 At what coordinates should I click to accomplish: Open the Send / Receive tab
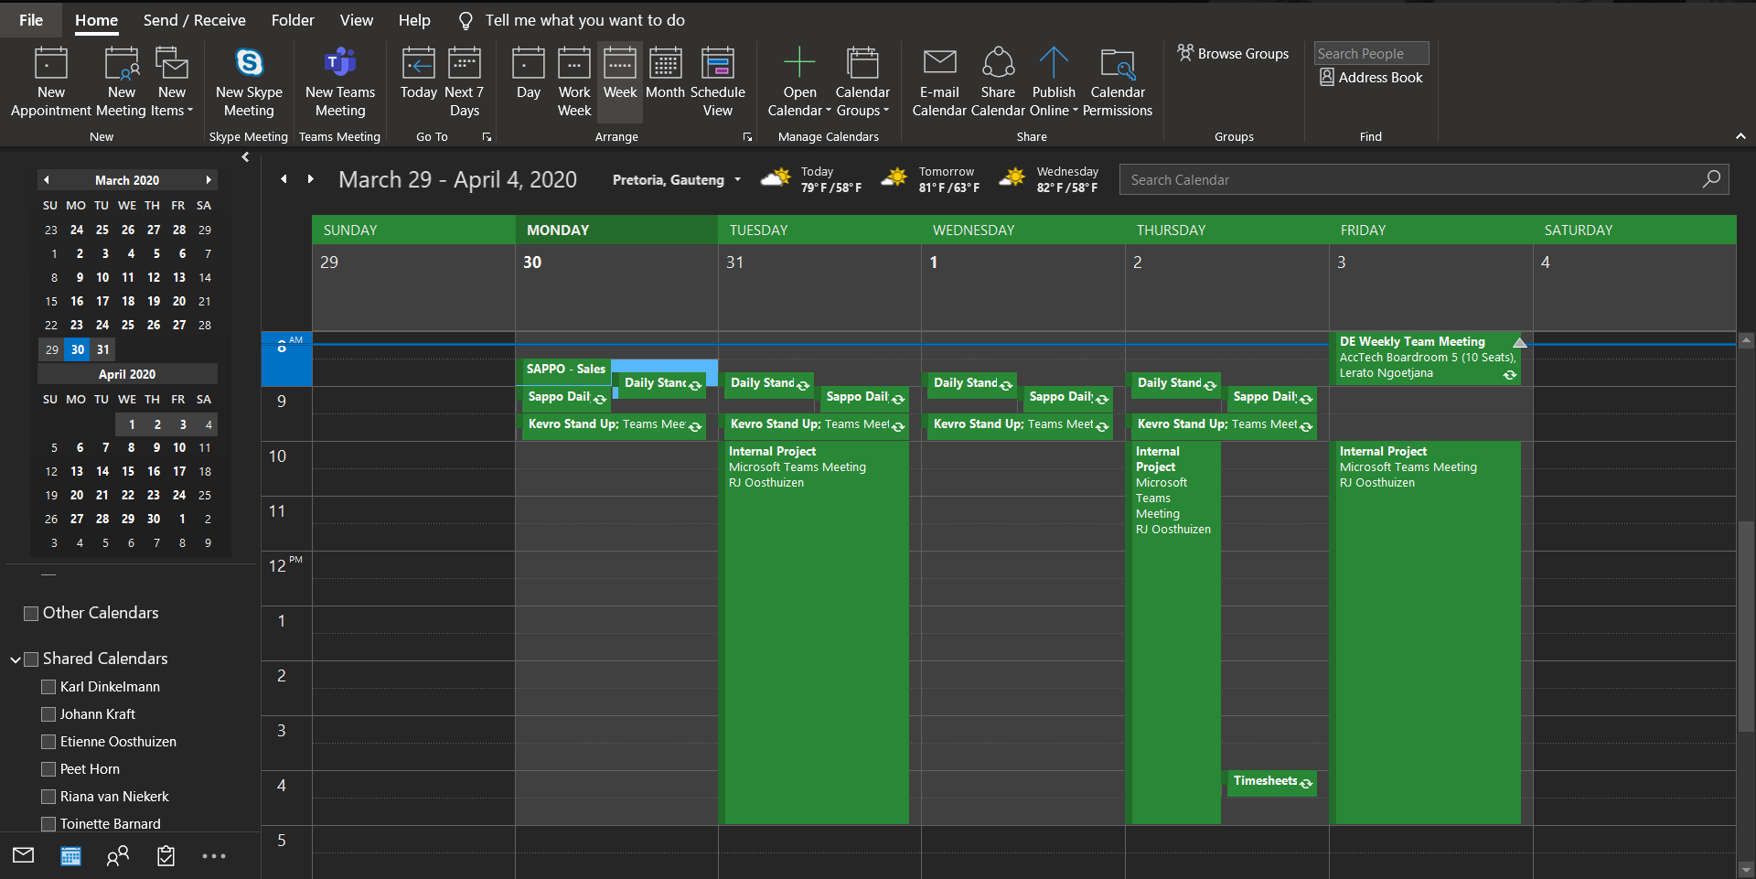tap(194, 20)
